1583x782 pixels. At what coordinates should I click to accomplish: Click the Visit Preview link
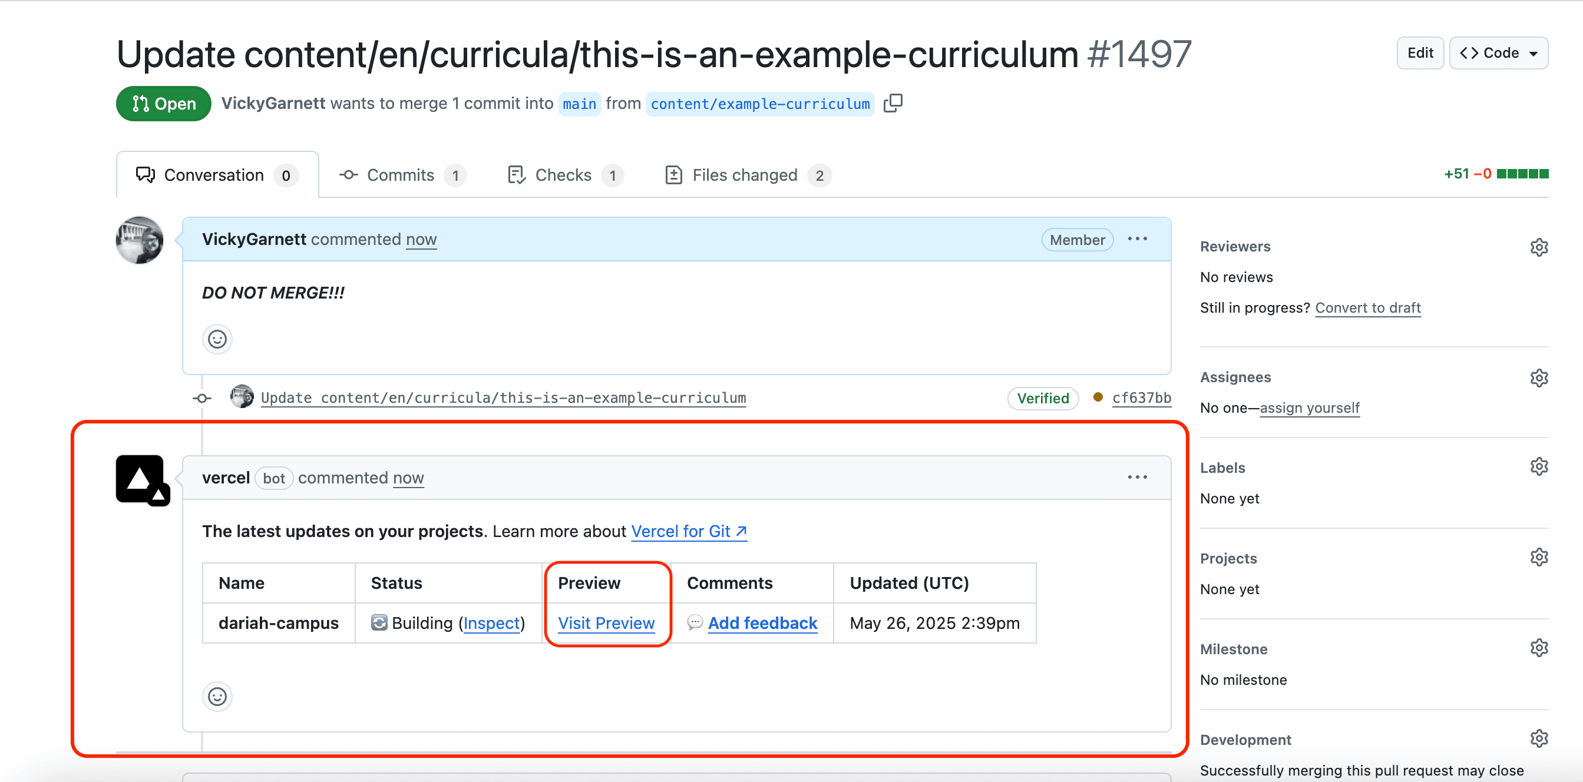pos(606,623)
